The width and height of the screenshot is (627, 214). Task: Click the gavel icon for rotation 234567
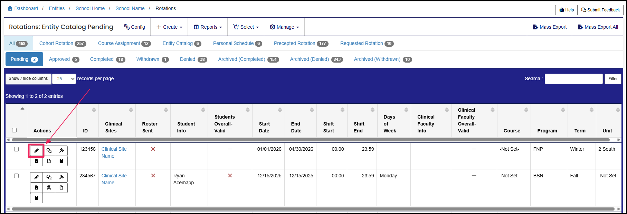click(61, 177)
